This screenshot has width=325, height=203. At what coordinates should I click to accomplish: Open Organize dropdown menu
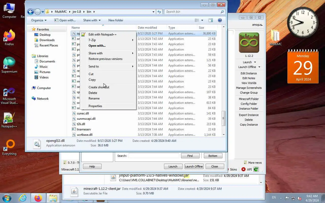(x=39, y=20)
